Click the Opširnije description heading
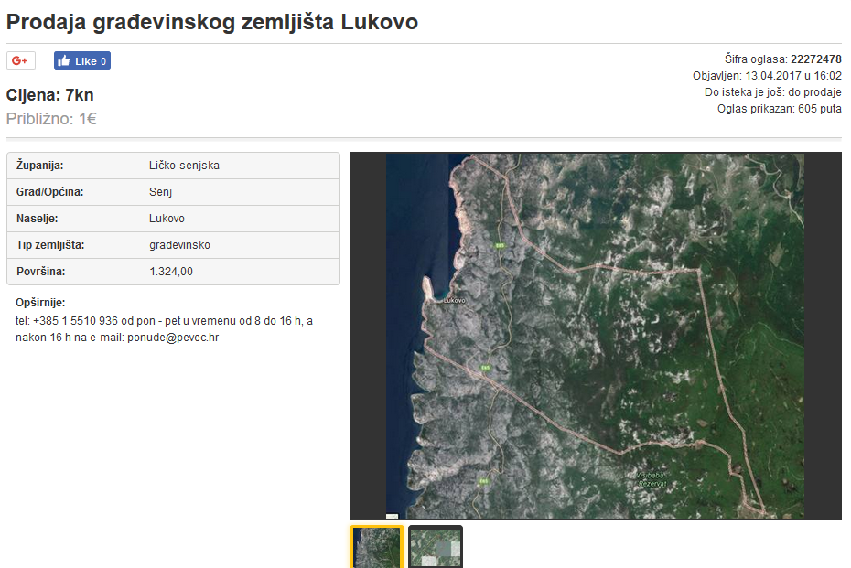This screenshot has width=851, height=568. pos(41,303)
